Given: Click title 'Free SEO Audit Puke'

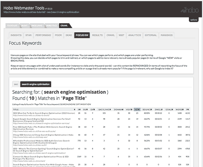Looking at the screenshot, I should [x=42, y=128].
